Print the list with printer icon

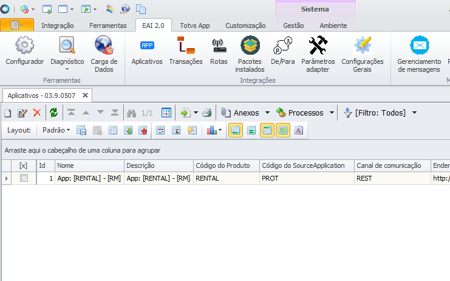207,113
